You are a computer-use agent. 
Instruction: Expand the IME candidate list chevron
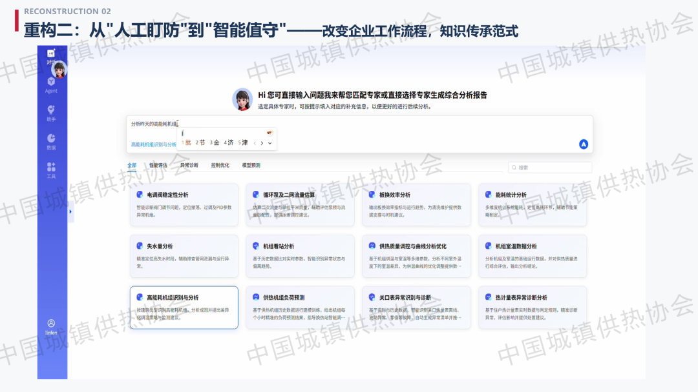pos(270,143)
